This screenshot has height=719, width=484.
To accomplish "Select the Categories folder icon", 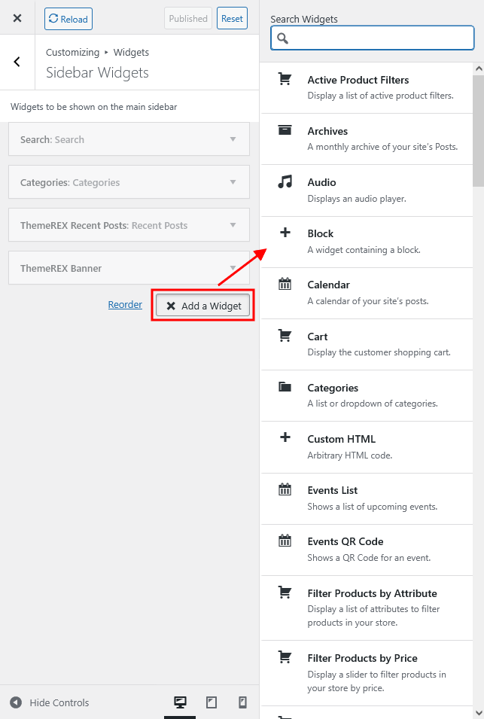I will [x=285, y=386].
